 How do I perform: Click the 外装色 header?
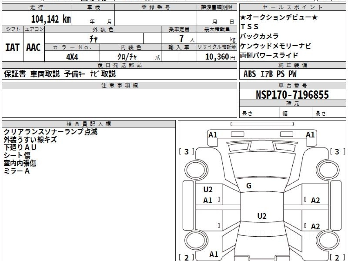click(x=103, y=29)
